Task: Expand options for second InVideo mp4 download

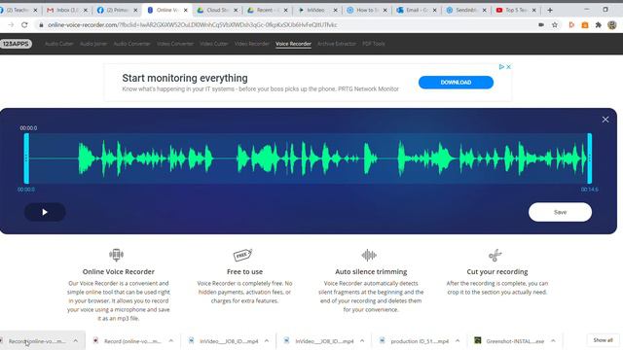Action: click(x=362, y=341)
